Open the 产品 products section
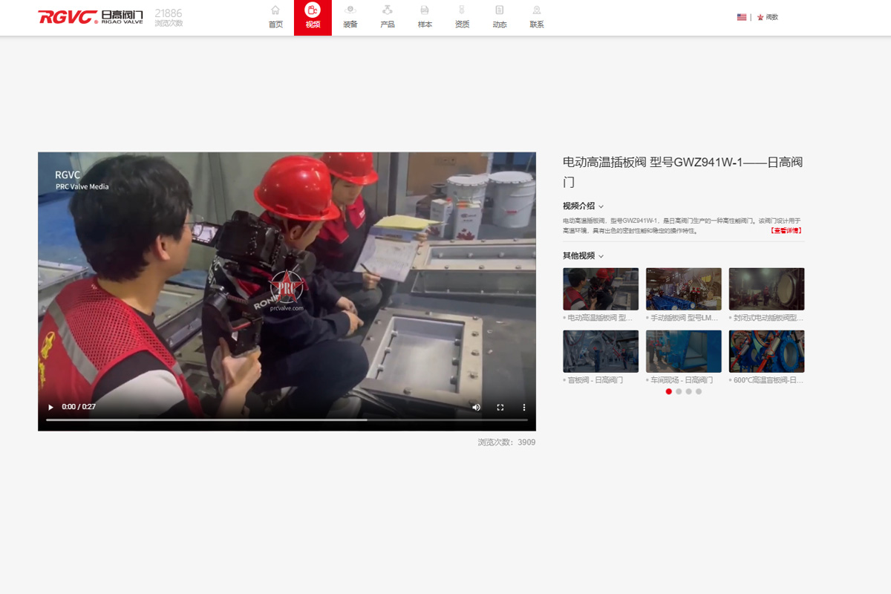Viewport: 891px width, 594px height. point(387,17)
